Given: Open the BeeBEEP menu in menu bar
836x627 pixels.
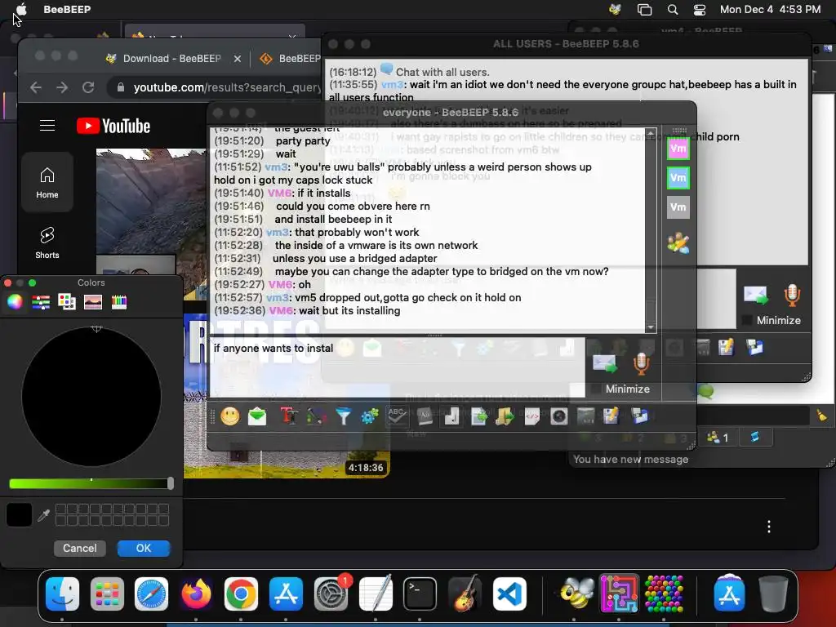Looking at the screenshot, I should 67,9.
